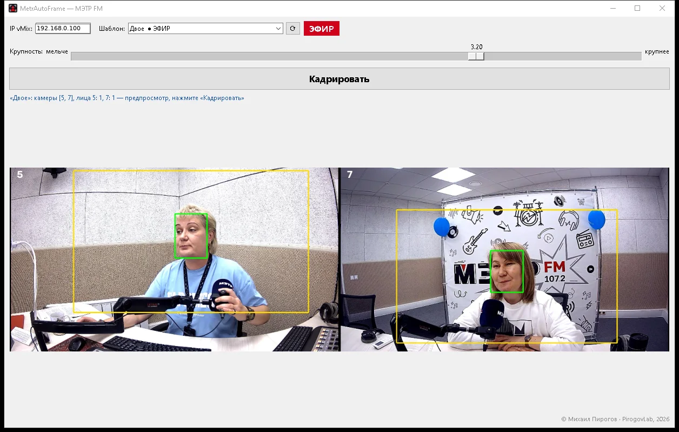
Task: Click the Михаил Пирогов copyright text
Action: tap(615, 419)
